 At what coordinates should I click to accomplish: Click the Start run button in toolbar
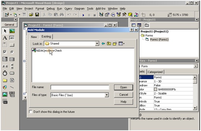click(83, 15)
